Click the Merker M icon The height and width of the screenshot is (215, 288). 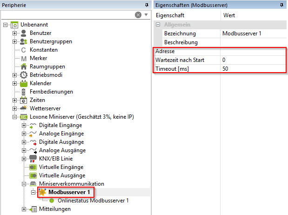coord(24,59)
